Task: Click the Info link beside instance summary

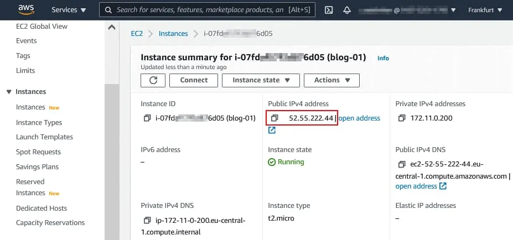Action: (x=383, y=58)
